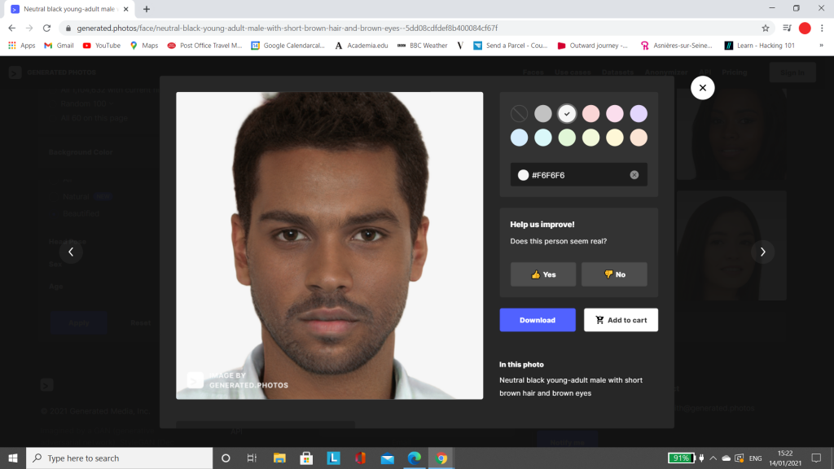834x469 pixels.
Task: Download the generated face photo
Action: (538, 320)
